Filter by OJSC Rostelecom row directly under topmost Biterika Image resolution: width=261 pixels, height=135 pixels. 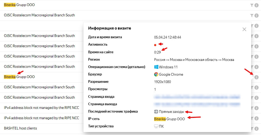(x=252, y=16)
